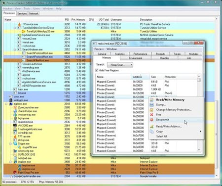Click the skypePM.exe icon
This screenshot has width=222, height=186.
coord(19,147)
